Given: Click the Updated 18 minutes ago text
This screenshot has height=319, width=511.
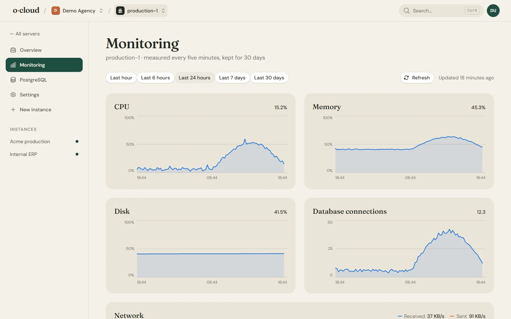Looking at the screenshot, I should click(466, 78).
